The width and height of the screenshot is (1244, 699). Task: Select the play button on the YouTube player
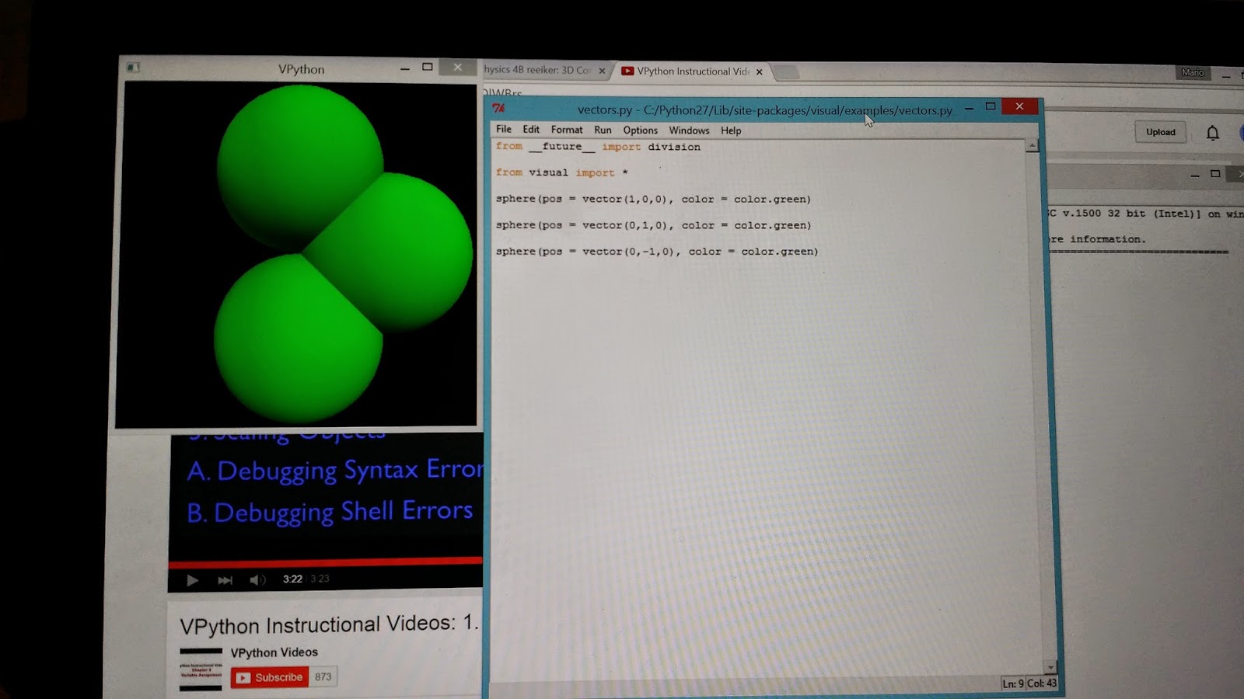point(192,580)
